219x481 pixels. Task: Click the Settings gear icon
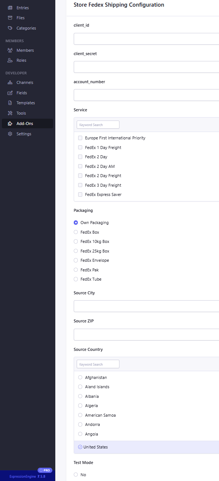coord(10,134)
